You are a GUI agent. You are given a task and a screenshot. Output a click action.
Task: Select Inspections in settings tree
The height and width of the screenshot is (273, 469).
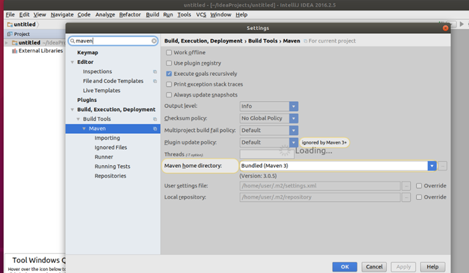[x=97, y=72]
